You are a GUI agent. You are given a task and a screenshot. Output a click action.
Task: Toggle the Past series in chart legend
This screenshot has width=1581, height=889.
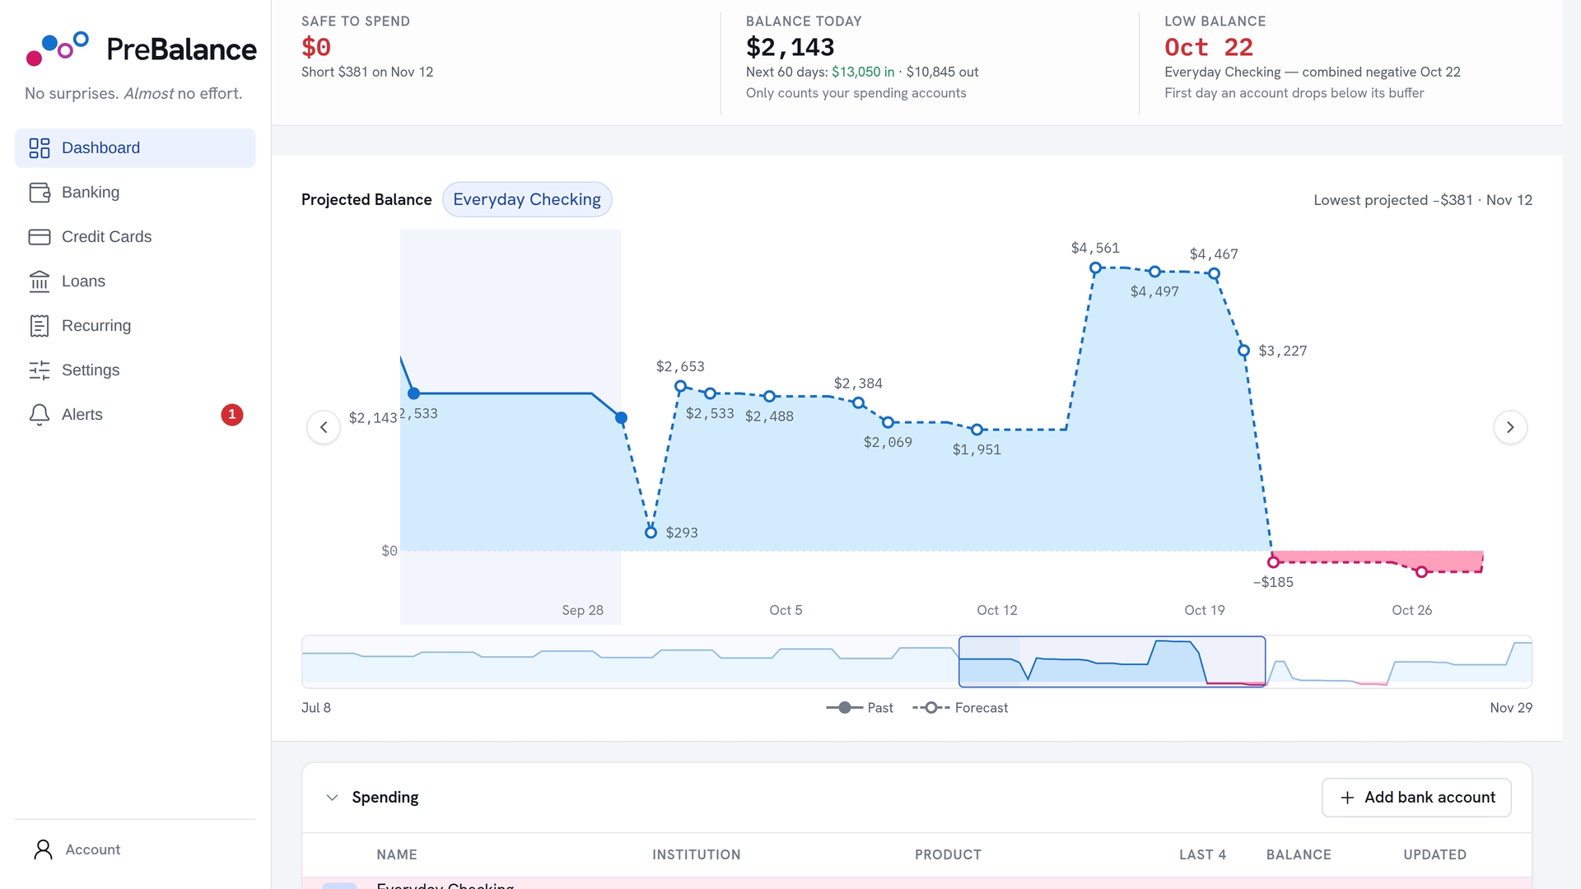point(860,708)
